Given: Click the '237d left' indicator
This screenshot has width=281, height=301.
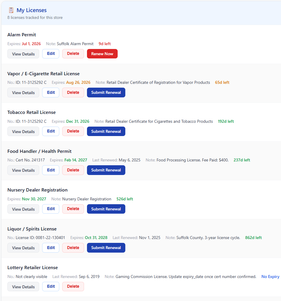Looking at the screenshot, I should tap(242, 160).
